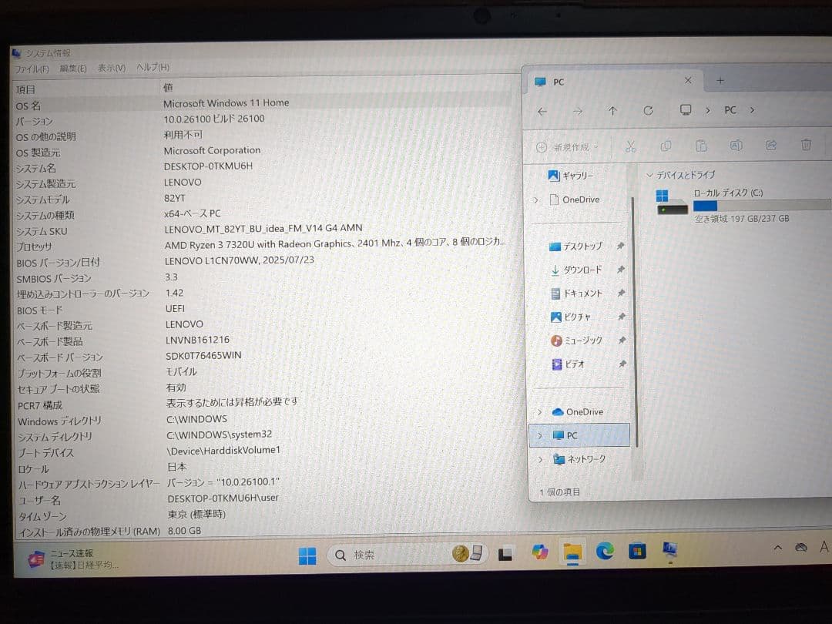The height and width of the screenshot is (624, 832).
Task: Click the Cut scissors icon in Explorer toolbar
Action: (x=630, y=146)
